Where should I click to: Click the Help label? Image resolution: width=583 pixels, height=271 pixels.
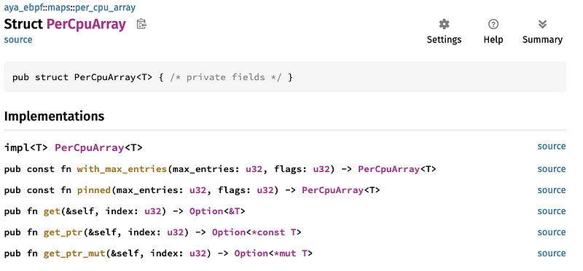pos(493,40)
